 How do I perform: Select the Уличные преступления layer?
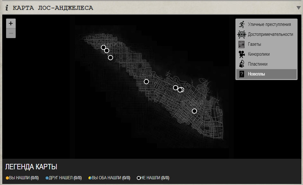[x=269, y=24]
